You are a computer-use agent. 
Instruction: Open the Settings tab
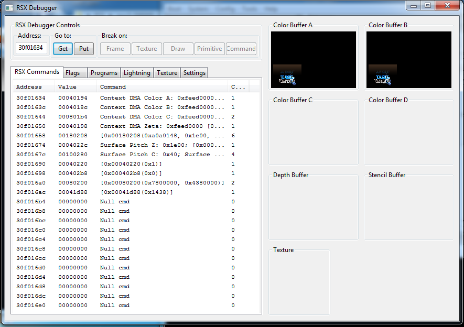click(194, 73)
